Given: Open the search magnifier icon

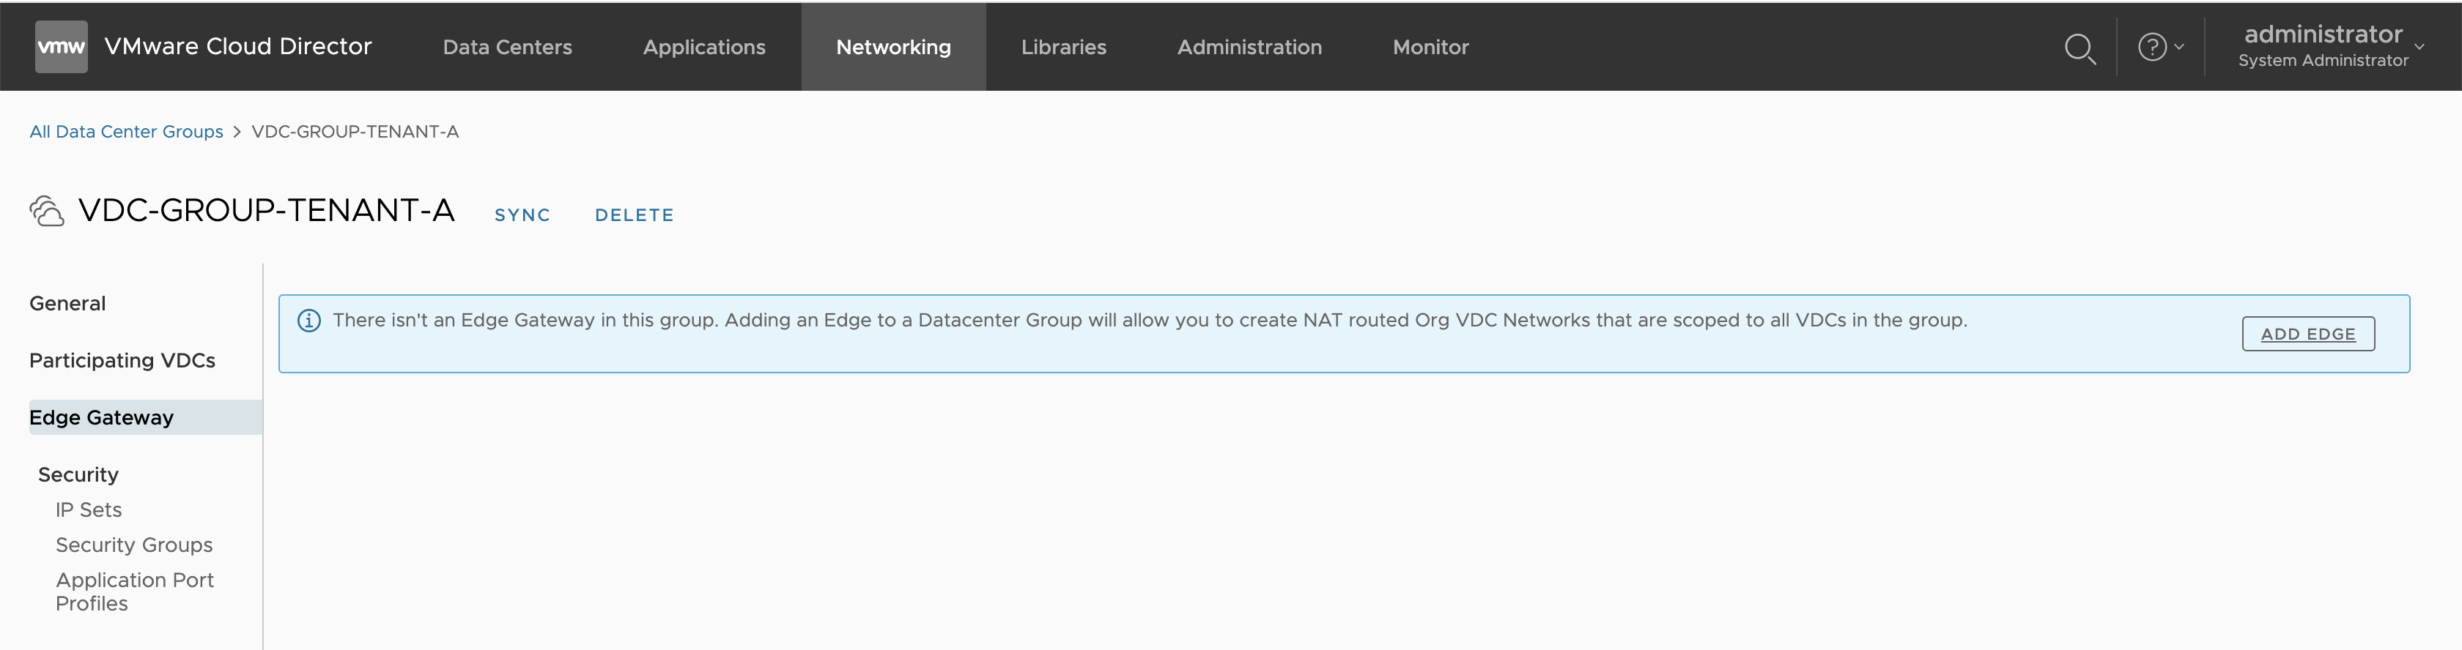Looking at the screenshot, I should tap(2079, 48).
